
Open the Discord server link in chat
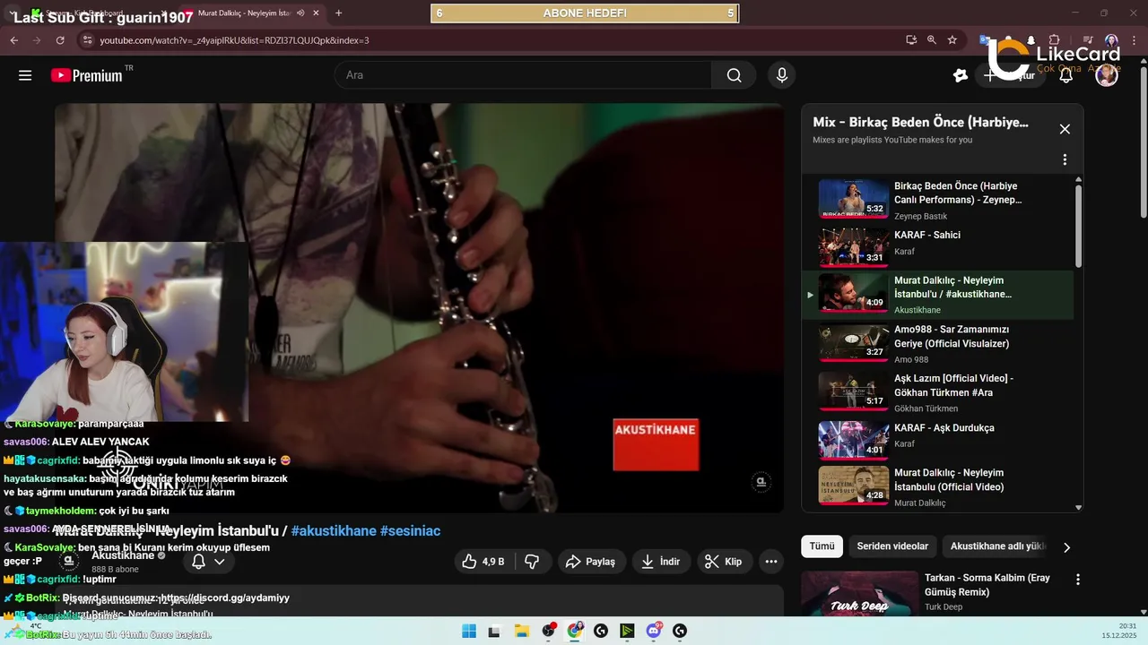pyautogui.click(x=224, y=598)
